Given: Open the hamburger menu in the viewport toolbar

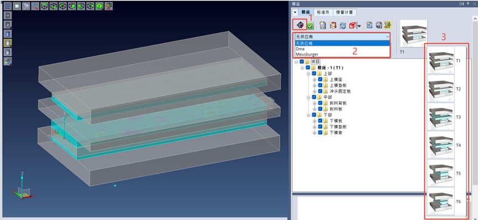Looking at the screenshot, I should click(8, 6).
